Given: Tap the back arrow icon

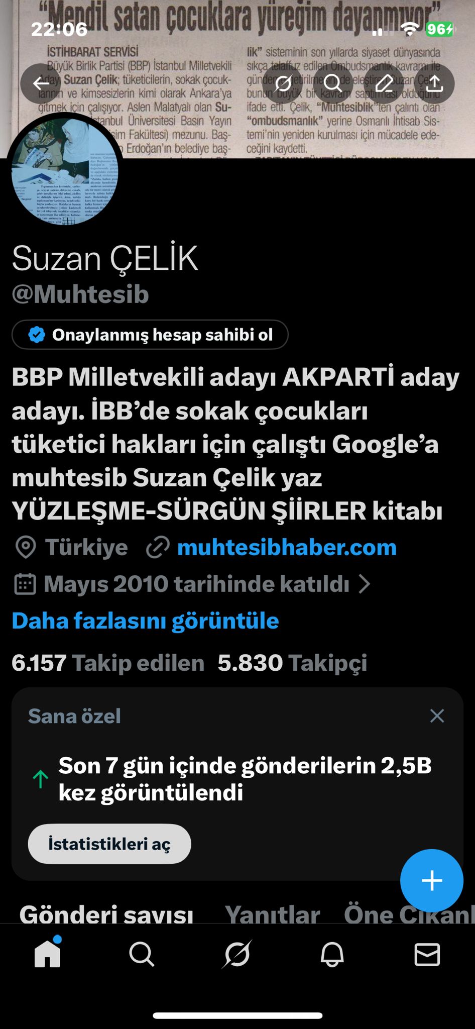Looking at the screenshot, I should pyautogui.click(x=41, y=83).
